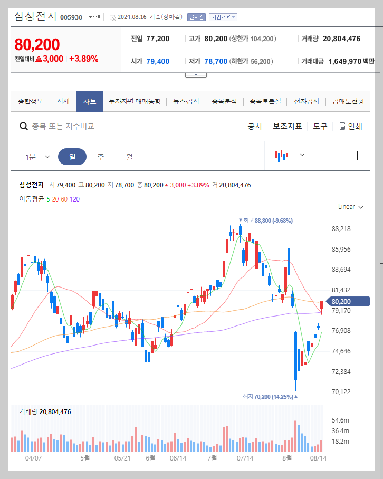Screen dimensions: 383x479
Task: Zoom in the chart with plus icon
Action: pos(357,156)
